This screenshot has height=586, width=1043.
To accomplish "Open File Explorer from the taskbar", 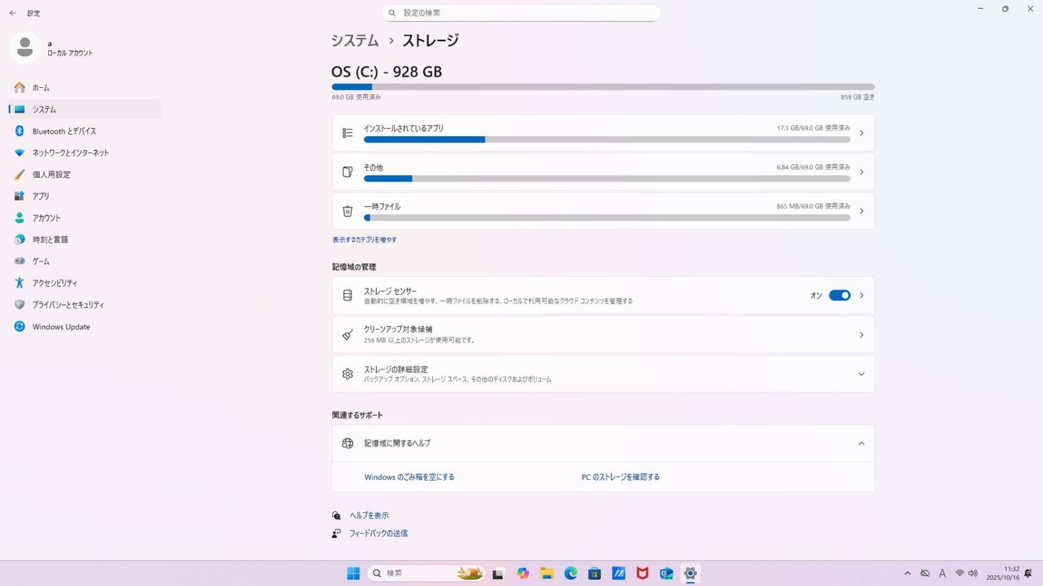I will pyautogui.click(x=546, y=573).
